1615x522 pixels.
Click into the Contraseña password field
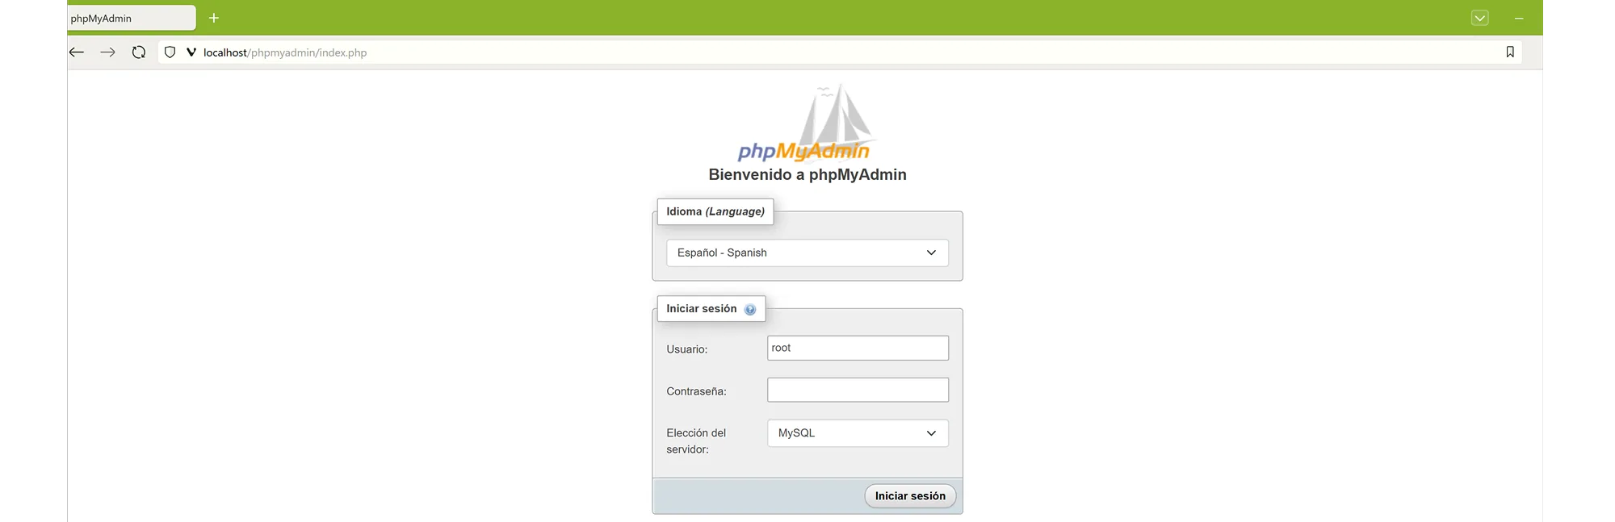point(858,390)
